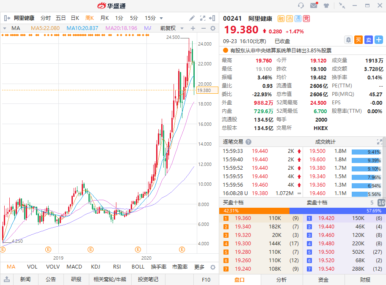386x285 pixels.
Task: Click the 窝 warrant tag icon
Action: pyautogui.click(x=306, y=19)
